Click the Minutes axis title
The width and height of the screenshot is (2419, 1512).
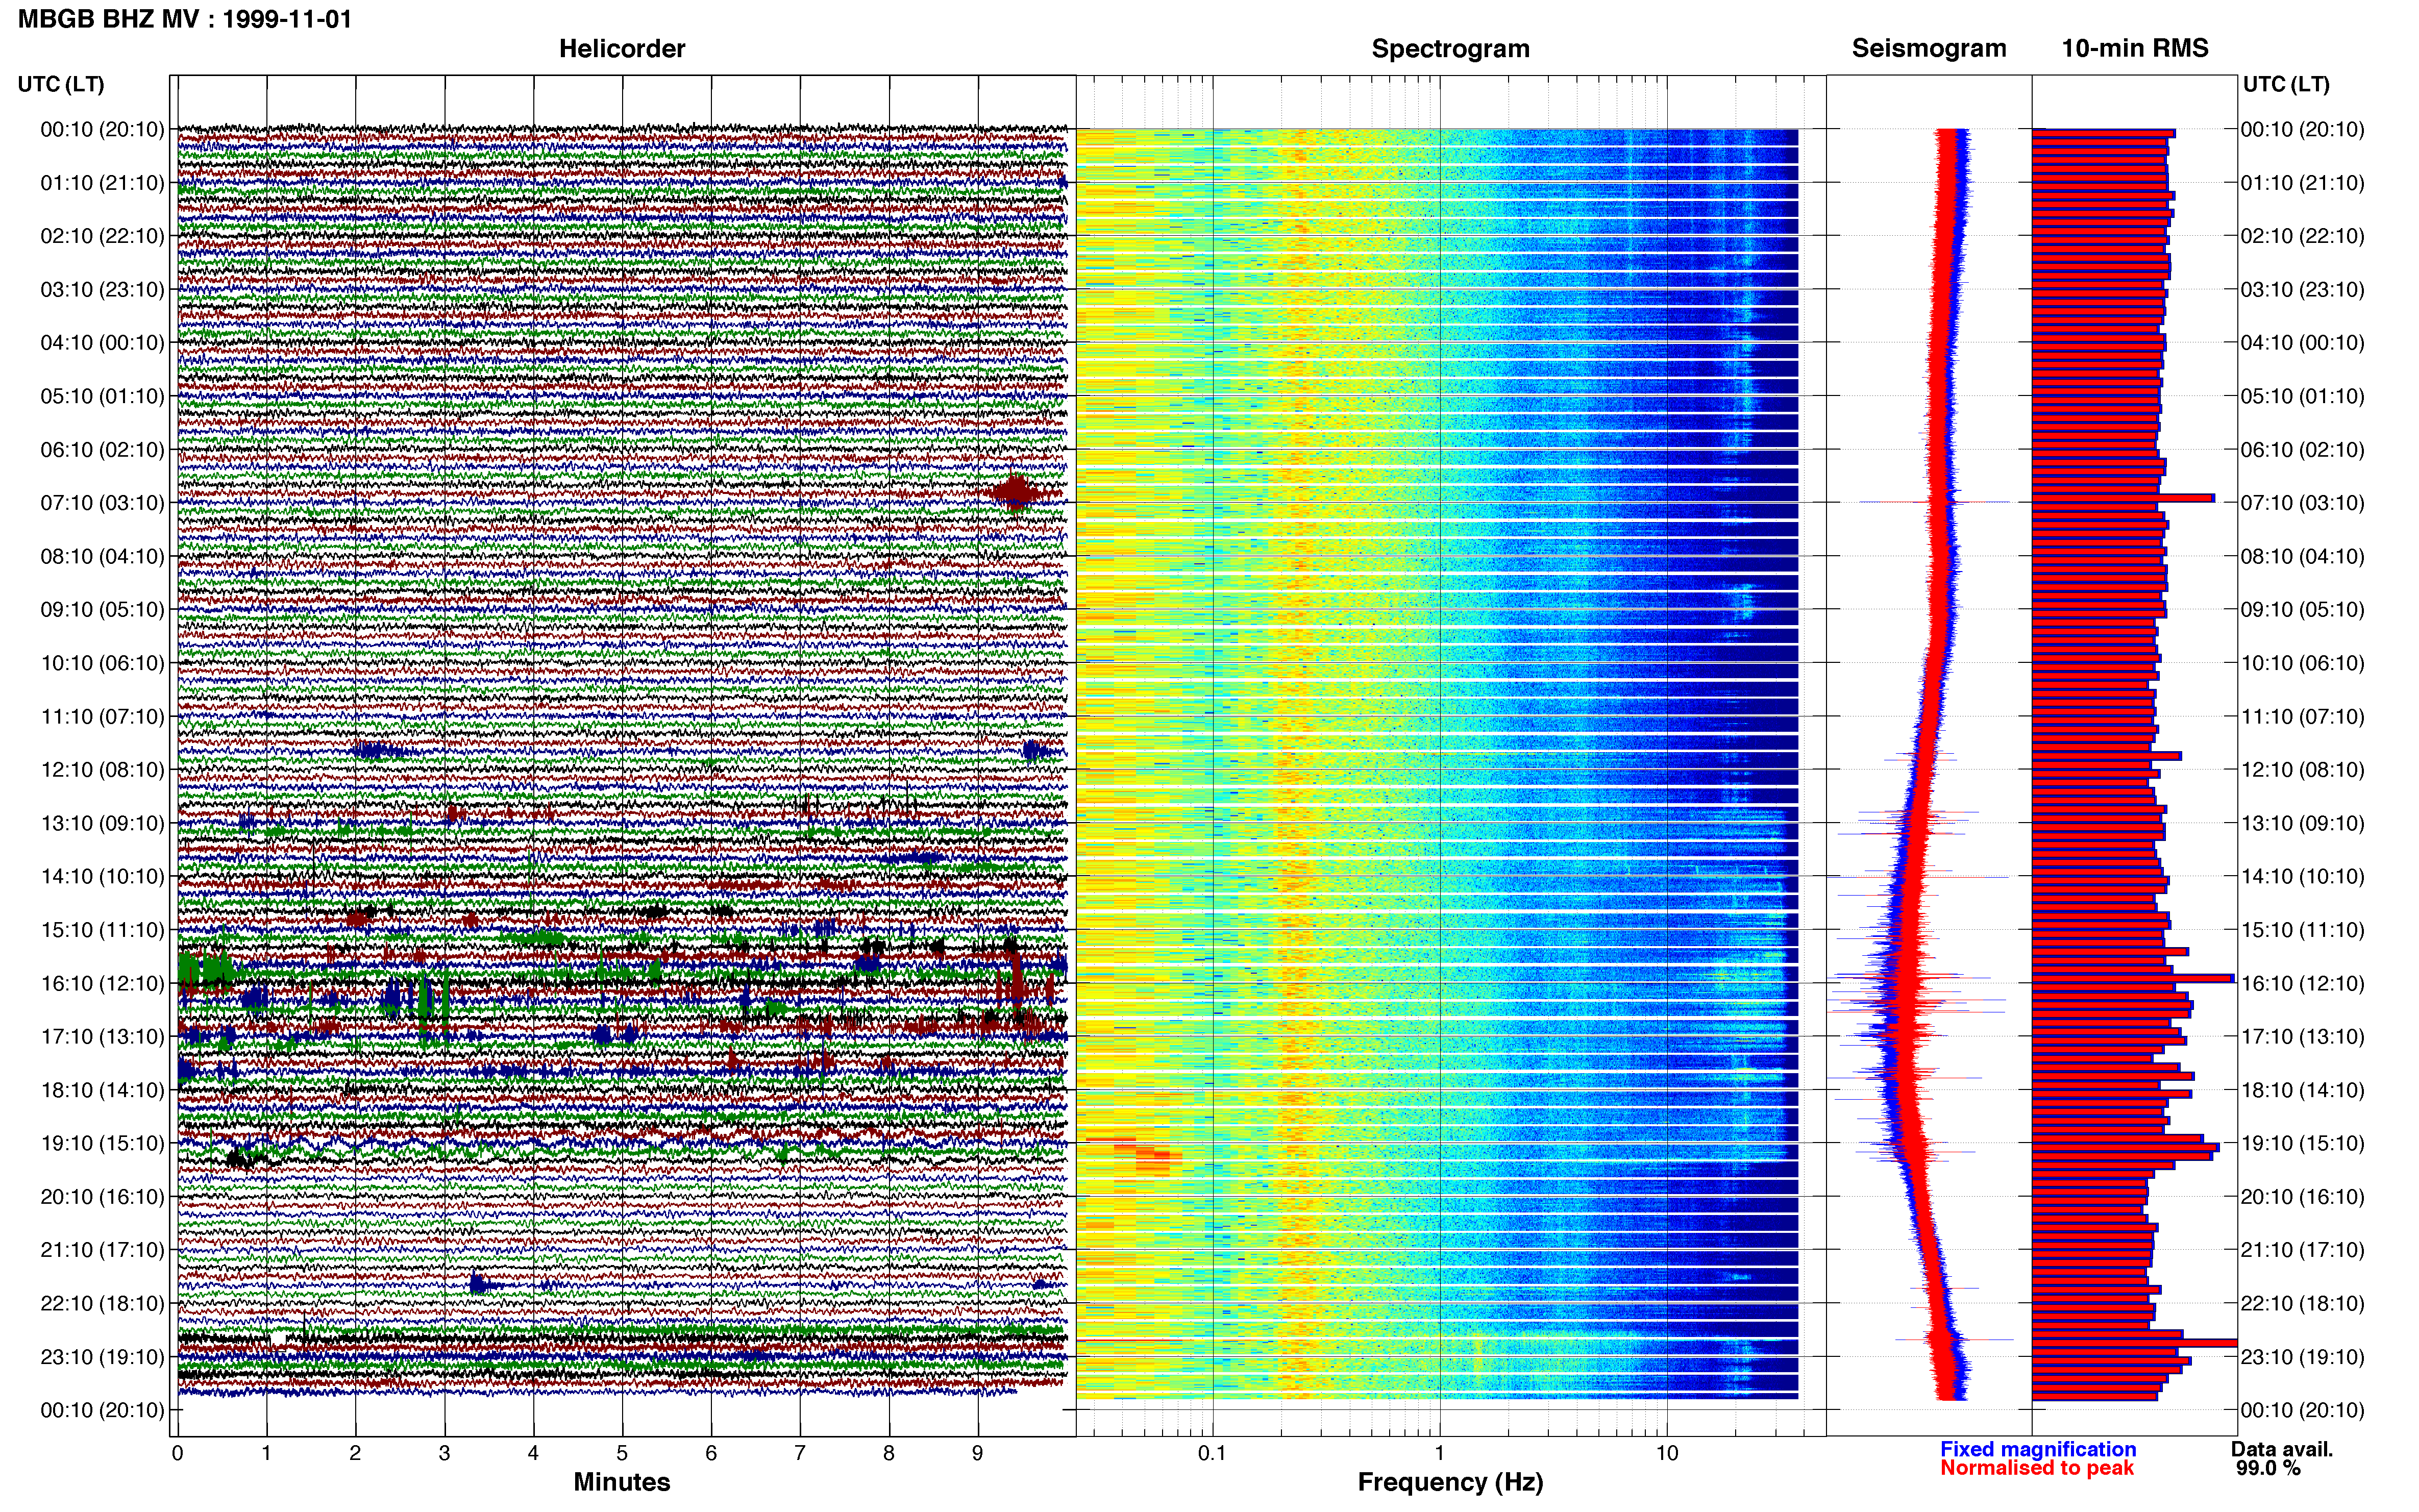click(x=622, y=1482)
